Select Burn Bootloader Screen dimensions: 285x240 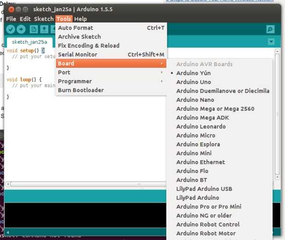tap(111, 90)
